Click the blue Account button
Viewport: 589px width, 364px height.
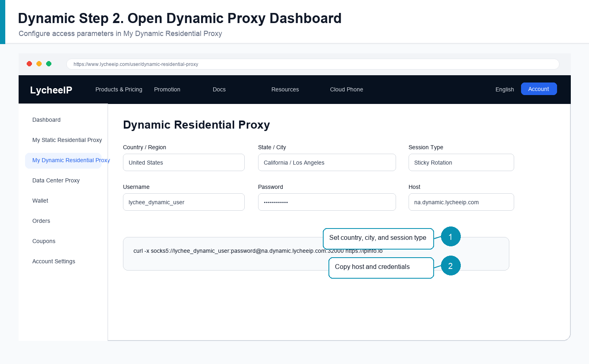pos(539,89)
